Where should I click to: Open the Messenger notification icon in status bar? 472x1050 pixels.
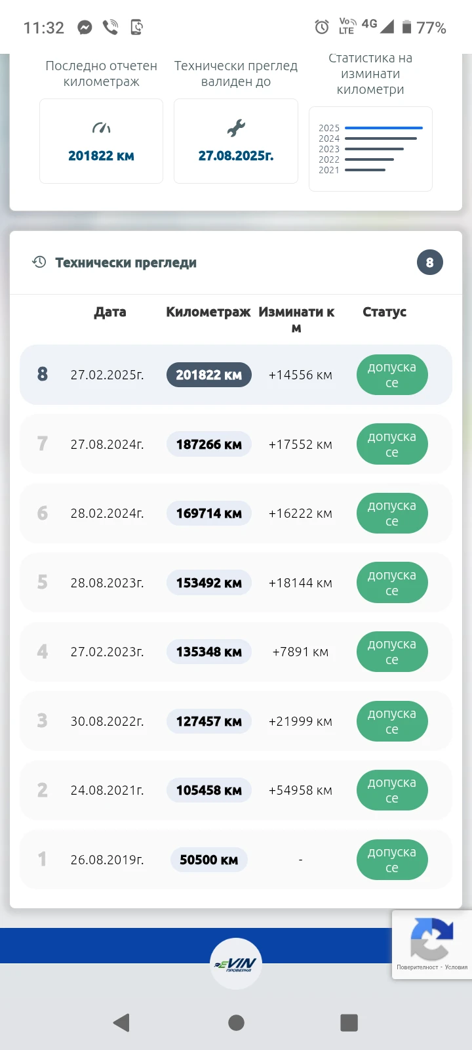point(85,28)
